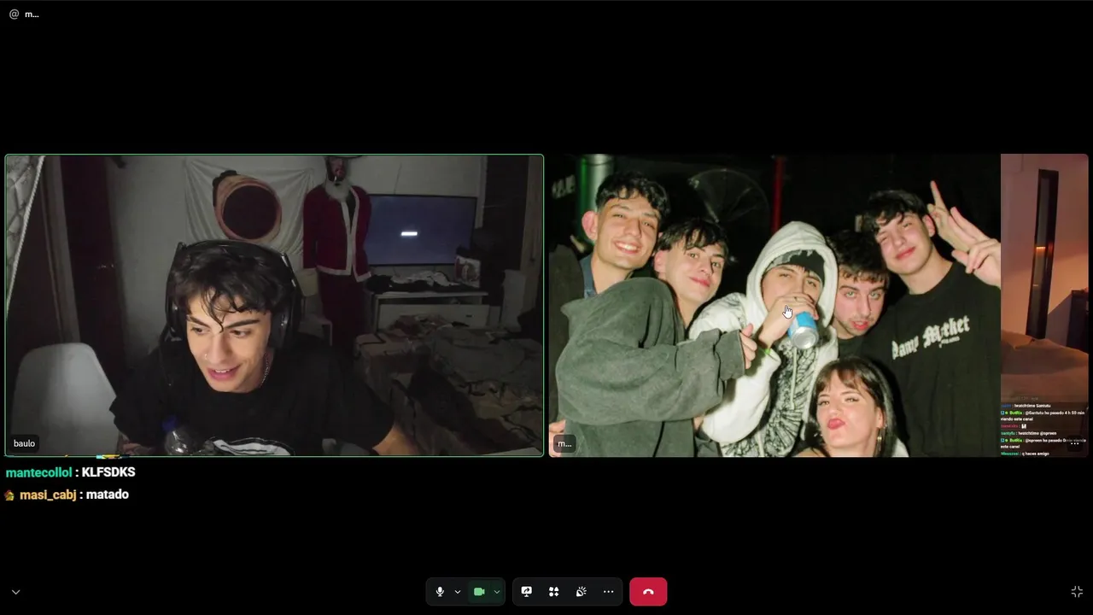Open the activities launcher
This screenshot has height=615, width=1093.
pos(554,592)
